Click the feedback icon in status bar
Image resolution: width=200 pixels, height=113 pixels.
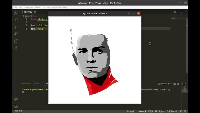click(x=181, y=111)
